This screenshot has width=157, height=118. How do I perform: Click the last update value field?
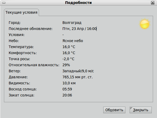coord(80,29)
